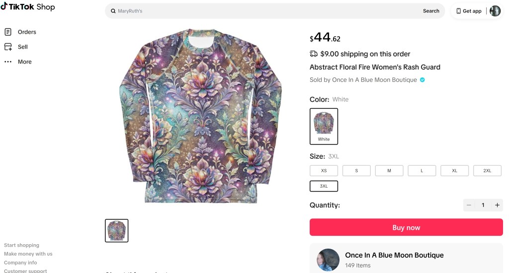Open the Start shopping footer link
Viewport: 509px width, 273px height.
click(x=21, y=245)
